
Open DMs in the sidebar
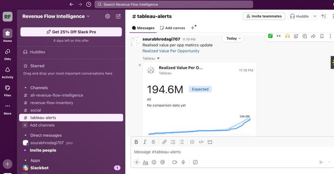[x=7, y=55]
